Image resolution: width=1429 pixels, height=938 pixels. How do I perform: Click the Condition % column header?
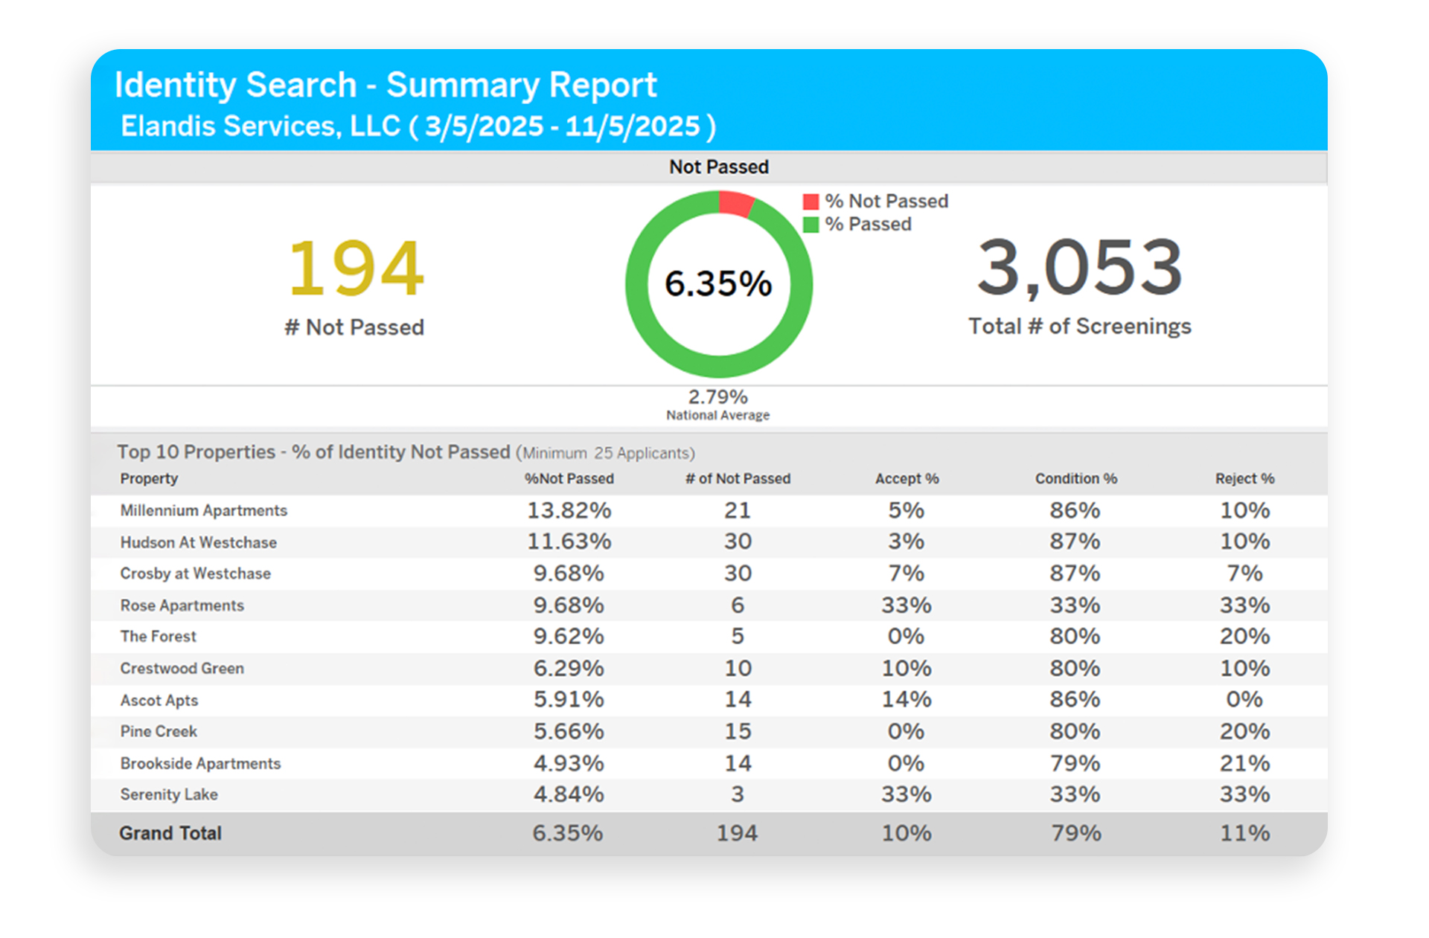pos(1075,478)
